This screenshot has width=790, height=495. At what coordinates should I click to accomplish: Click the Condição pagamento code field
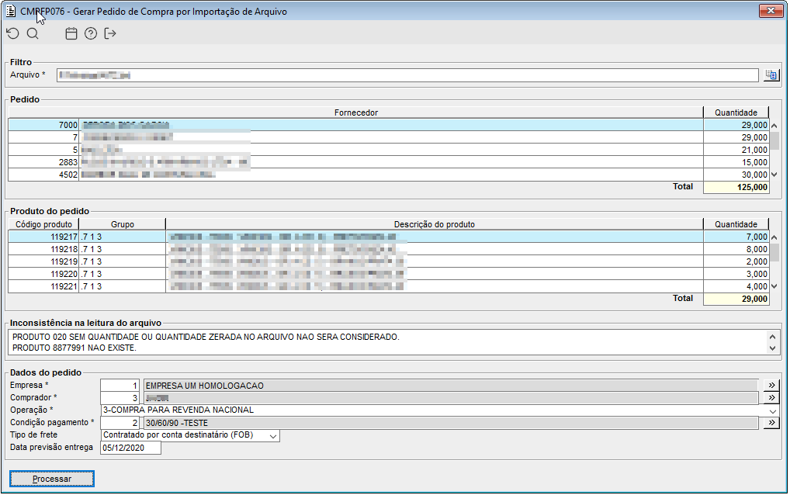pyautogui.click(x=120, y=423)
